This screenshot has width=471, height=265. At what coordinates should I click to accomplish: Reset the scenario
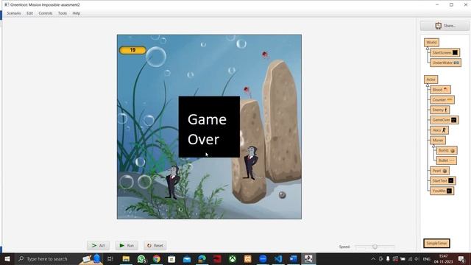pos(155,245)
